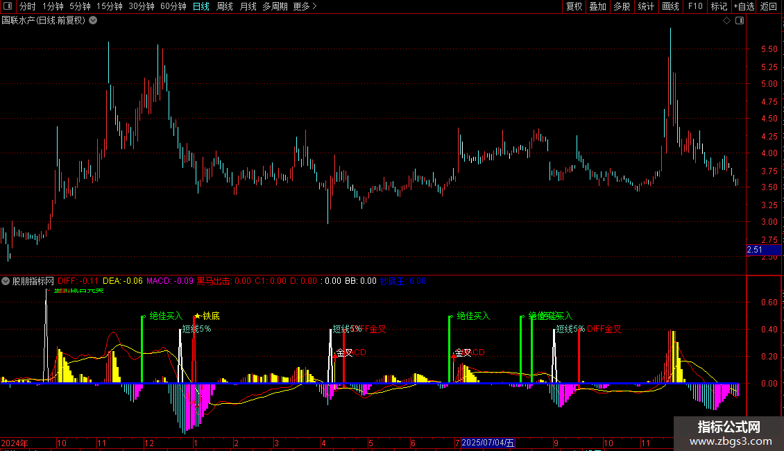Click 返回 to go back
This screenshot has width=784, height=451.
point(769,6)
